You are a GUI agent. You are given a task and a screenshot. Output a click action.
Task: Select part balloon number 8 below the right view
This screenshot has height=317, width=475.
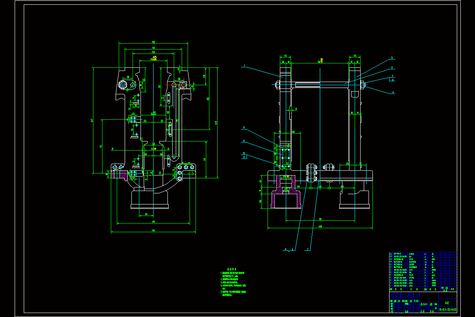click(x=293, y=249)
